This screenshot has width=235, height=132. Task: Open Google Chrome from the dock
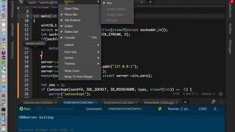tap(4, 105)
